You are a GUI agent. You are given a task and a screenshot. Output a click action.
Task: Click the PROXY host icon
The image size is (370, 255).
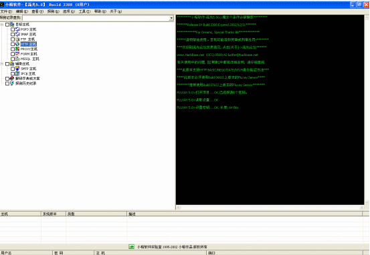coord(17,49)
